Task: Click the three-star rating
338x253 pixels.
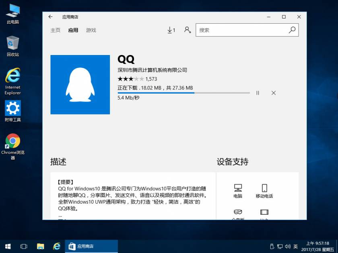Action: pos(131,79)
